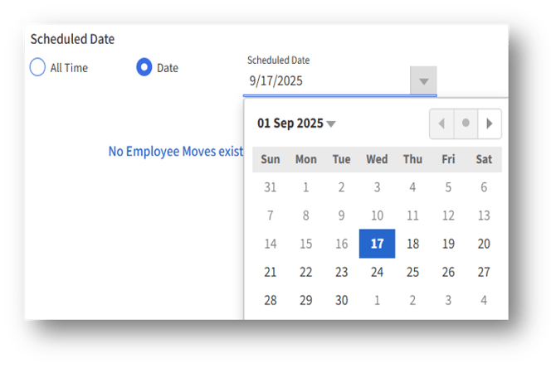
Task: Select day 22 in the calendar
Action: click(x=306, y=272)
